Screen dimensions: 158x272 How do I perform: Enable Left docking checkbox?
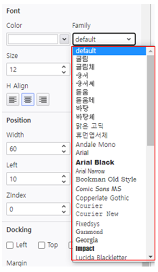(10, 245)
